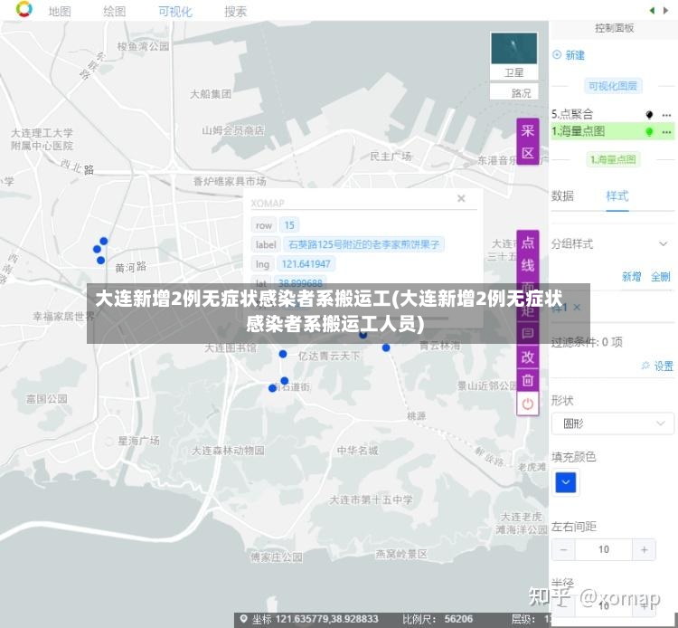Click 新建 to create new layer
The height and width of the screenshot is (628, 678).
tap(575, 55)
